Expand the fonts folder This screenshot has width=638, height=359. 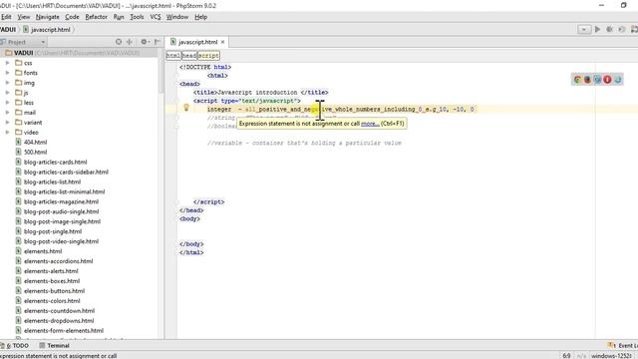[7, 73]
